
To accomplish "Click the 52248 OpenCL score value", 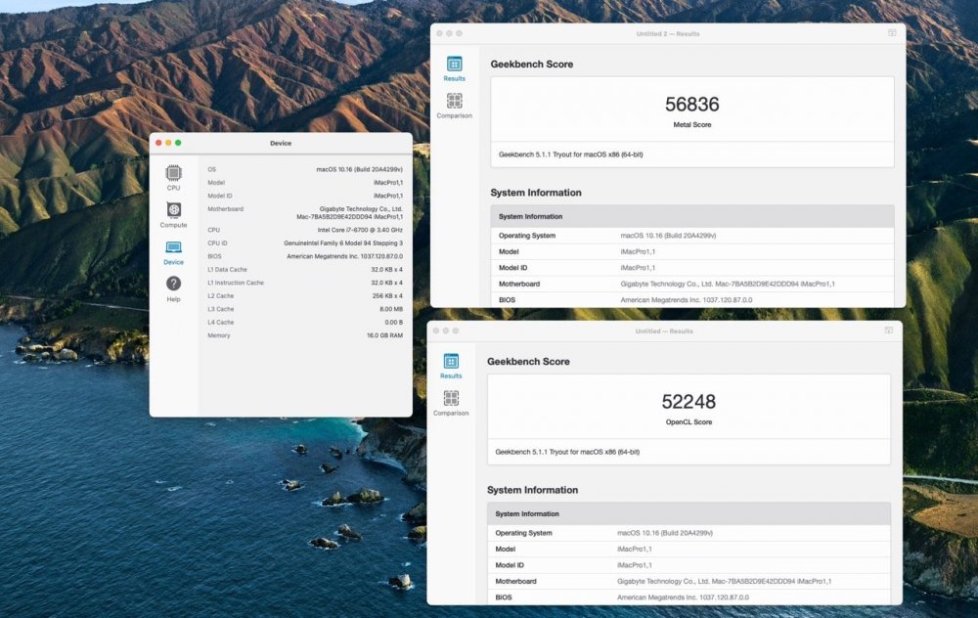I will tap(689, 402).
